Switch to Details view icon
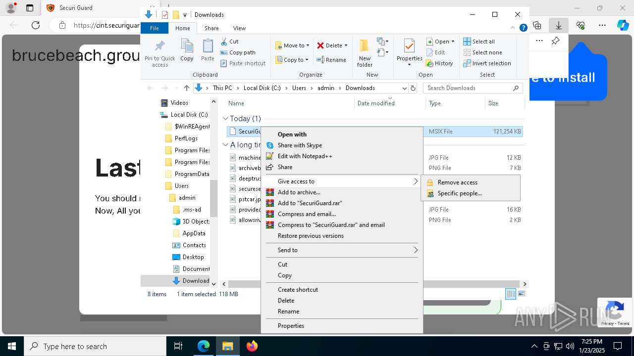The image size is (634, 356). coord(511,294)
